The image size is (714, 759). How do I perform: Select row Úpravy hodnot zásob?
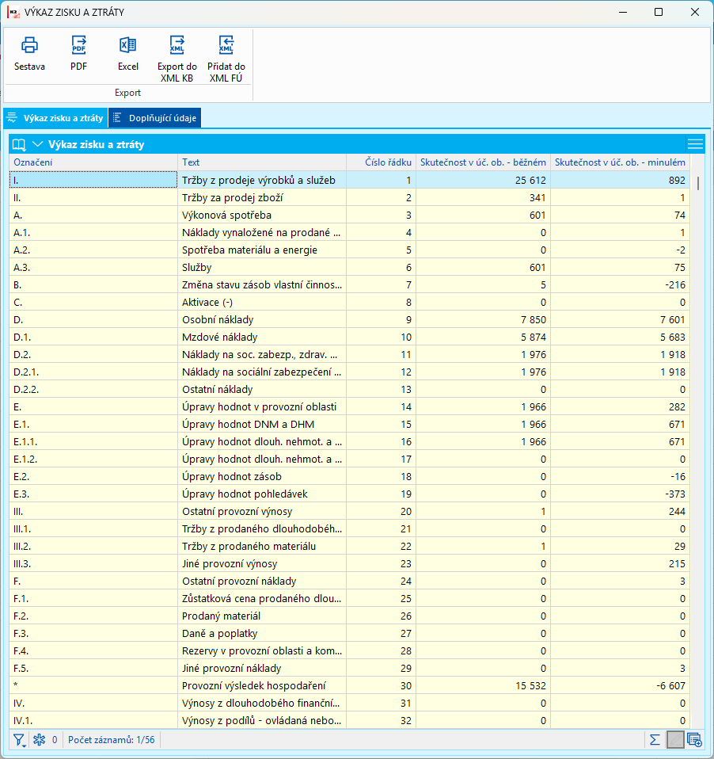tap(349, 476)
